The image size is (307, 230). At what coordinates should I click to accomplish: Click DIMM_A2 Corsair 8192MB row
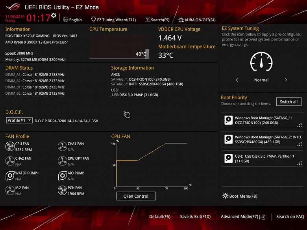click(35, 81)
